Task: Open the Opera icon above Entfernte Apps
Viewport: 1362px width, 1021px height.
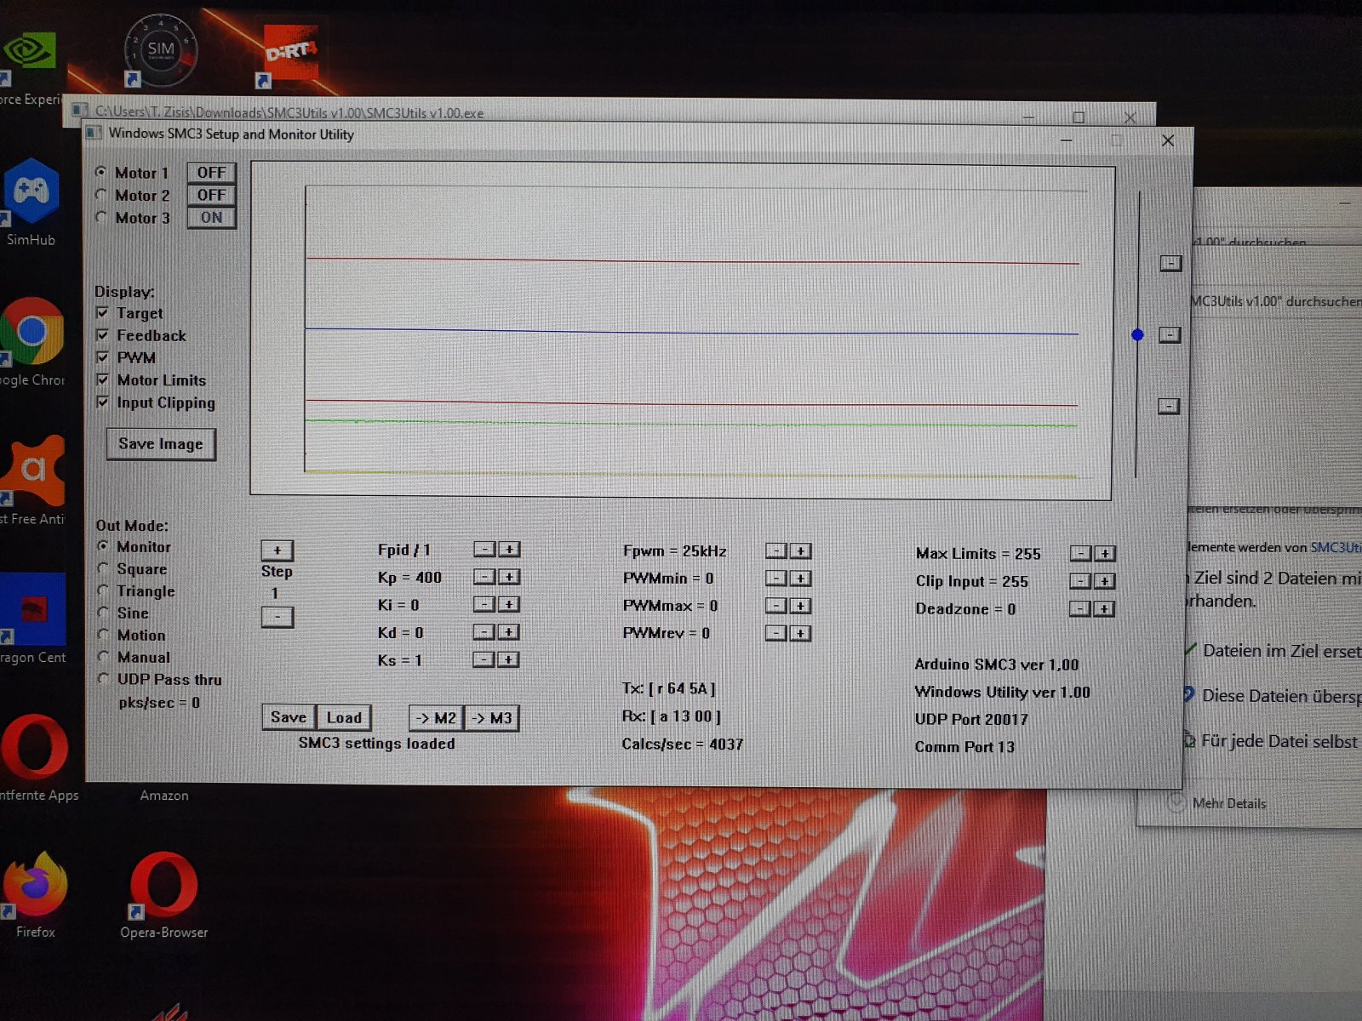Action: pos(34,756)
